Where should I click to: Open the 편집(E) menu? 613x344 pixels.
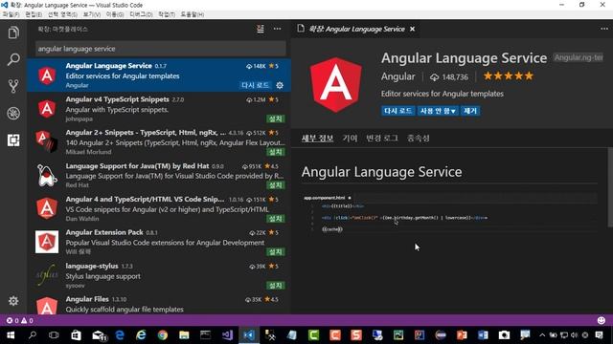click(34, 14)
